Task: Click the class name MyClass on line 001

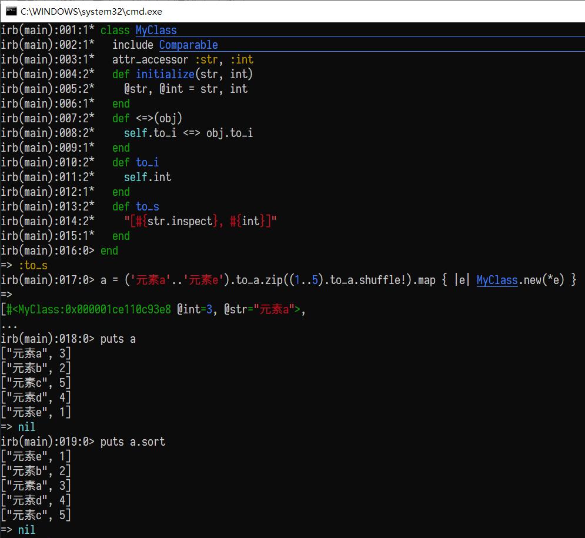Action: [x=156, y=30]
